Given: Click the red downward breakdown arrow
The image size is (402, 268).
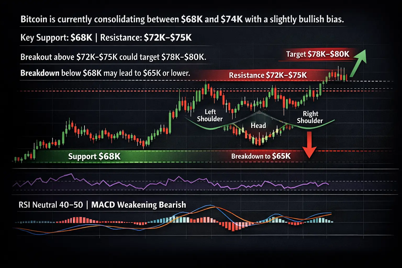Looking at the screenshot, I should tap(309, 145).
